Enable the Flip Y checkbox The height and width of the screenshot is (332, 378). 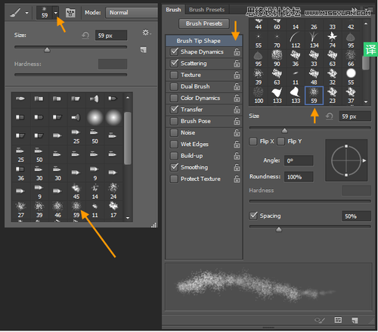tap(280, 141)
